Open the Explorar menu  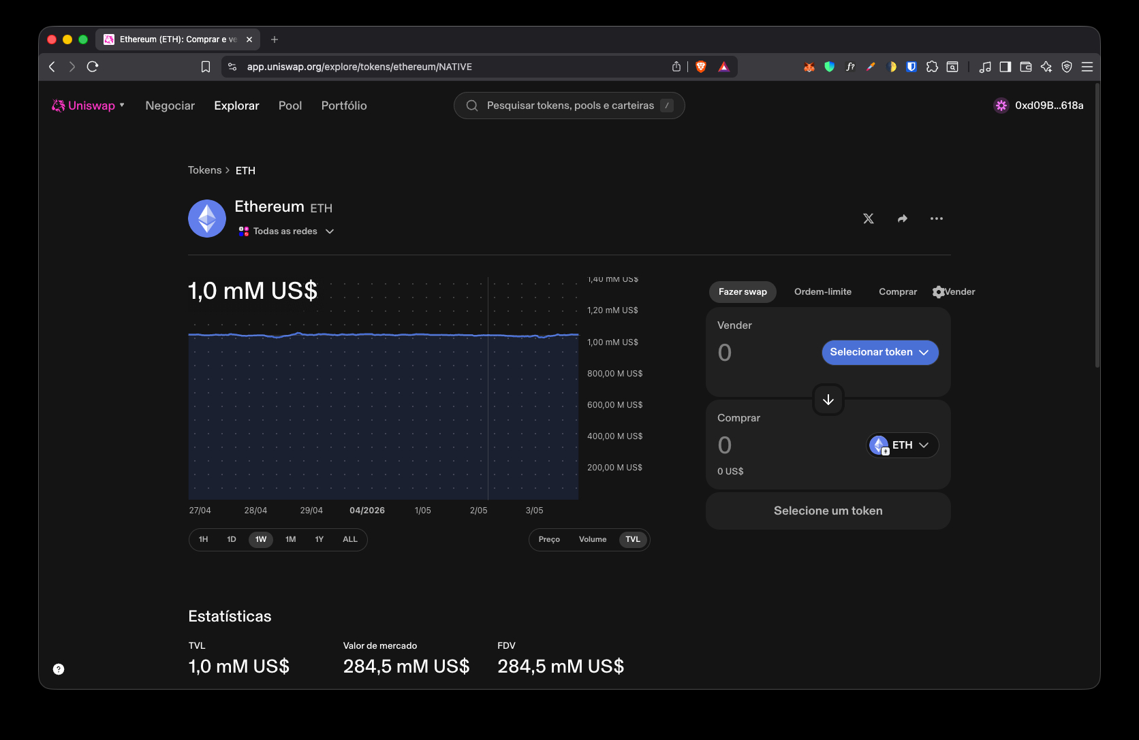pos(236,106)
